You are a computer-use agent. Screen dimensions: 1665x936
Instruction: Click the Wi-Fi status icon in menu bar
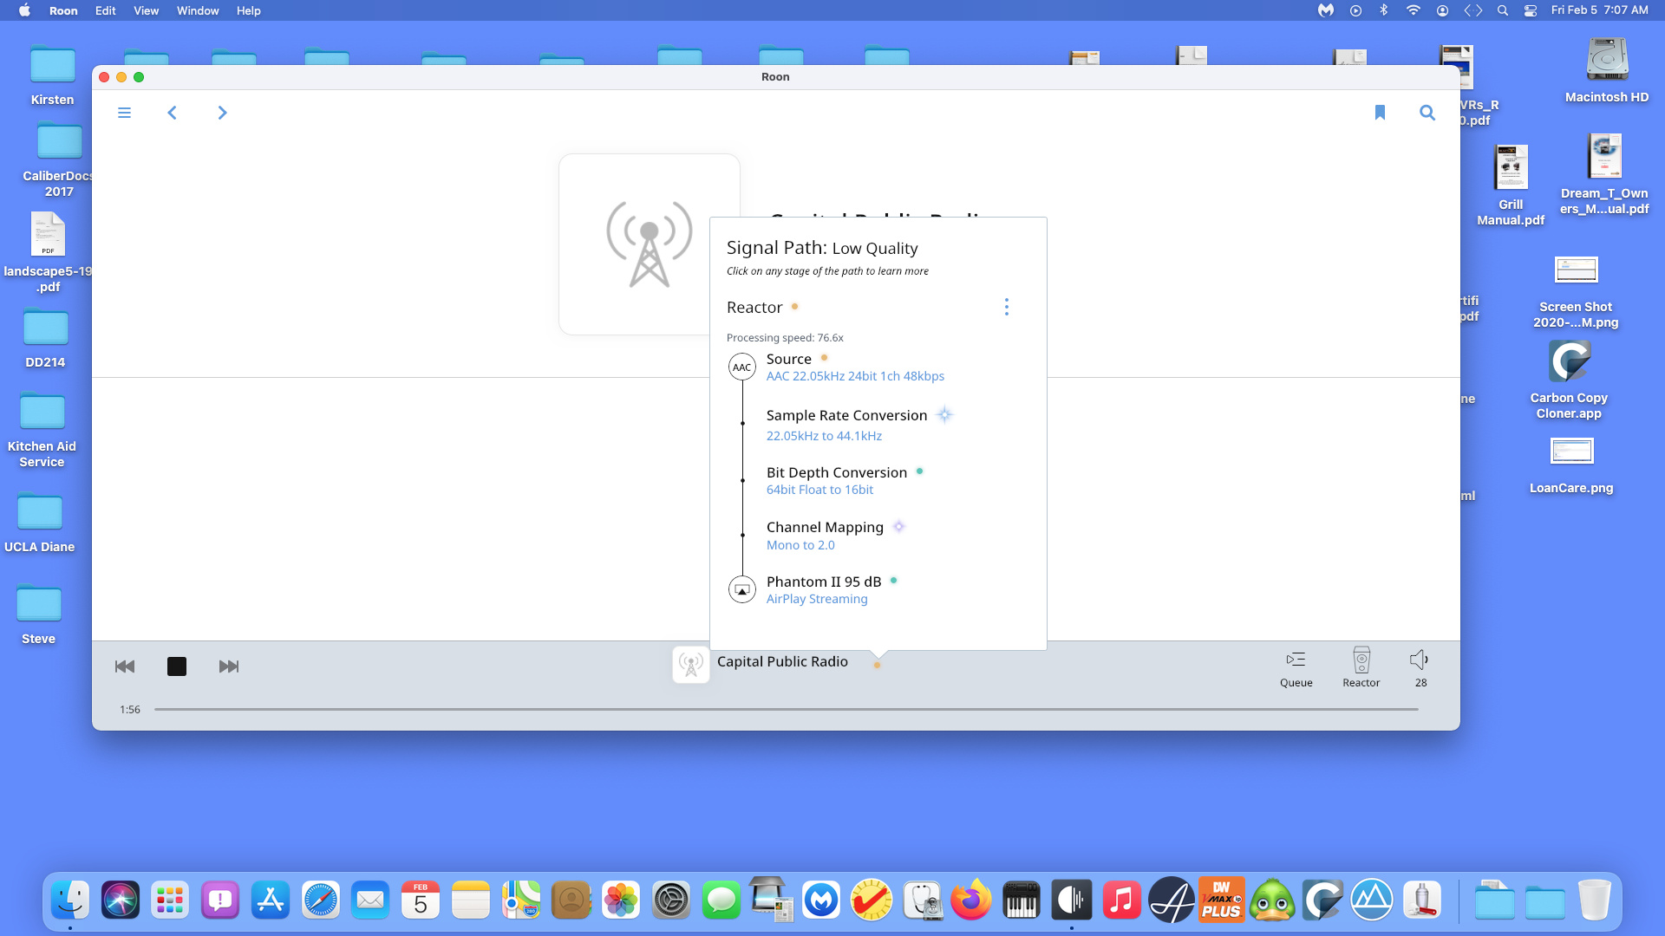pos(1413,10)
